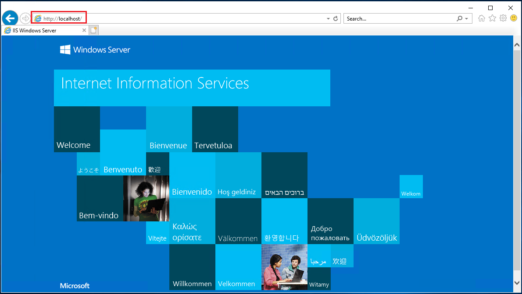Click the Arabic مرحبا tile
This screenshot has width=522, height=294.
click(319, 256)
